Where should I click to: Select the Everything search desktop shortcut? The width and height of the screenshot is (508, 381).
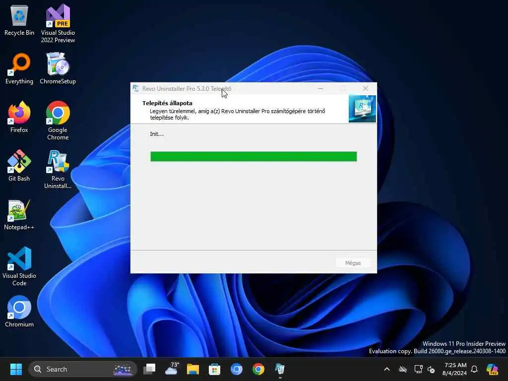click(x=19, y=68)
